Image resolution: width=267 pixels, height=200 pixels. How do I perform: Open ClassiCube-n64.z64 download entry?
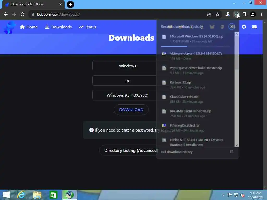pyautogui.click(x=196, y=99)
